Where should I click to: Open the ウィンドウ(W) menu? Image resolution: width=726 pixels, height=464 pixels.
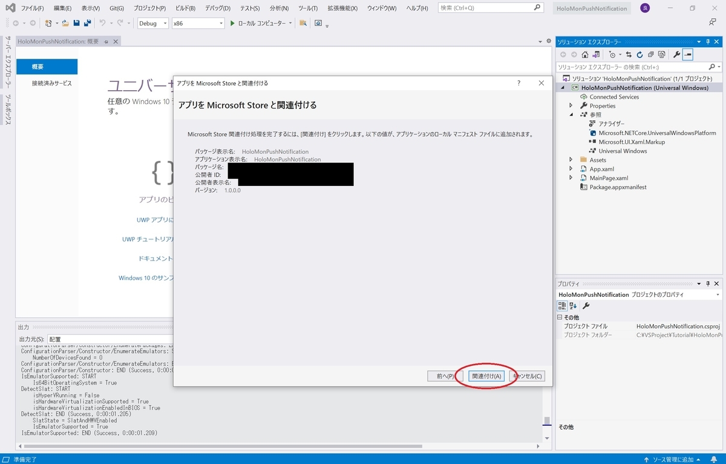coord(382,8)
